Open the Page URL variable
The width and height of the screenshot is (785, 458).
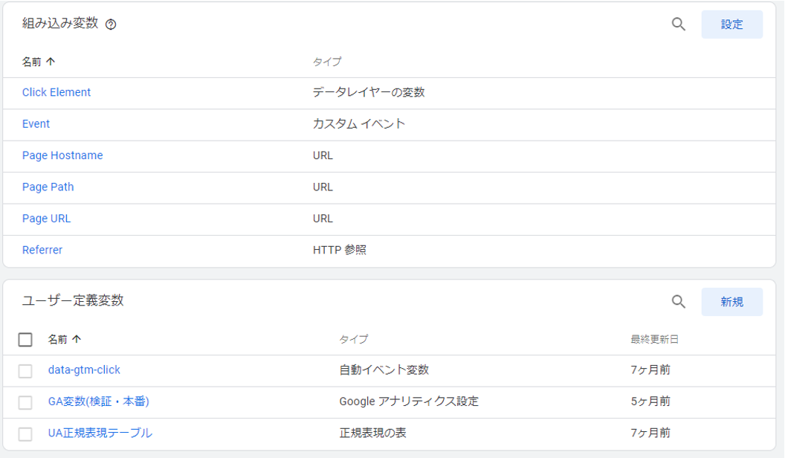pos(47,219)
